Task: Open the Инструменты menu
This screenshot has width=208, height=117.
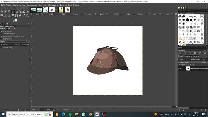Action: pos(54,5)
